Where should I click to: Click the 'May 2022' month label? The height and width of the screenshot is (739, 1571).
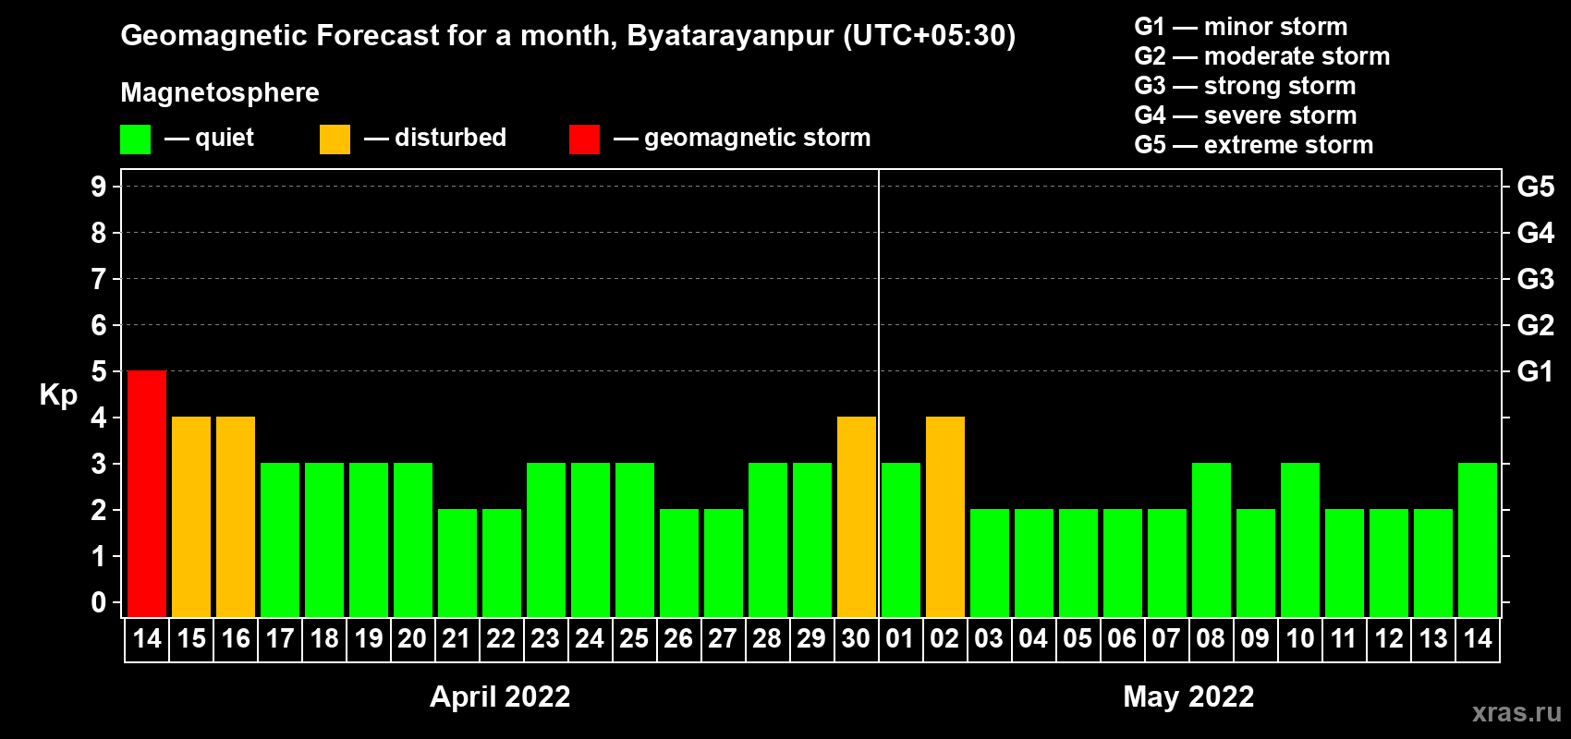1188,697
